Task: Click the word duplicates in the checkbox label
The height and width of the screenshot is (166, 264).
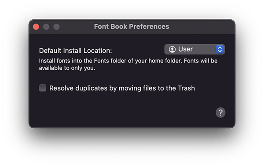Action: tap(91, 88)
